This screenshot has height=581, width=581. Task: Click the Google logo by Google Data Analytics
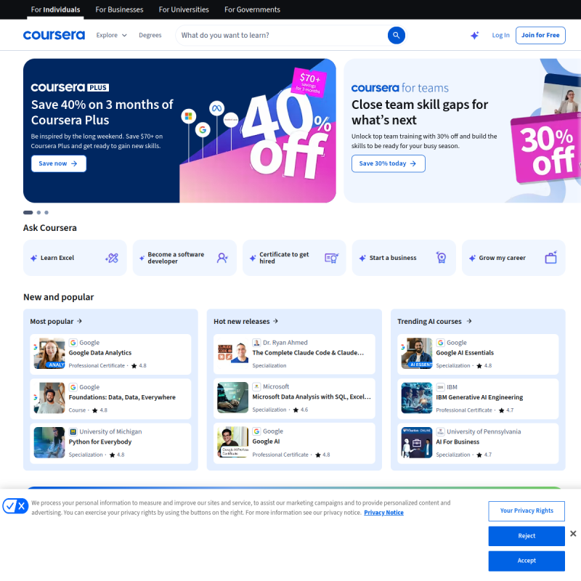click(73, 343)
